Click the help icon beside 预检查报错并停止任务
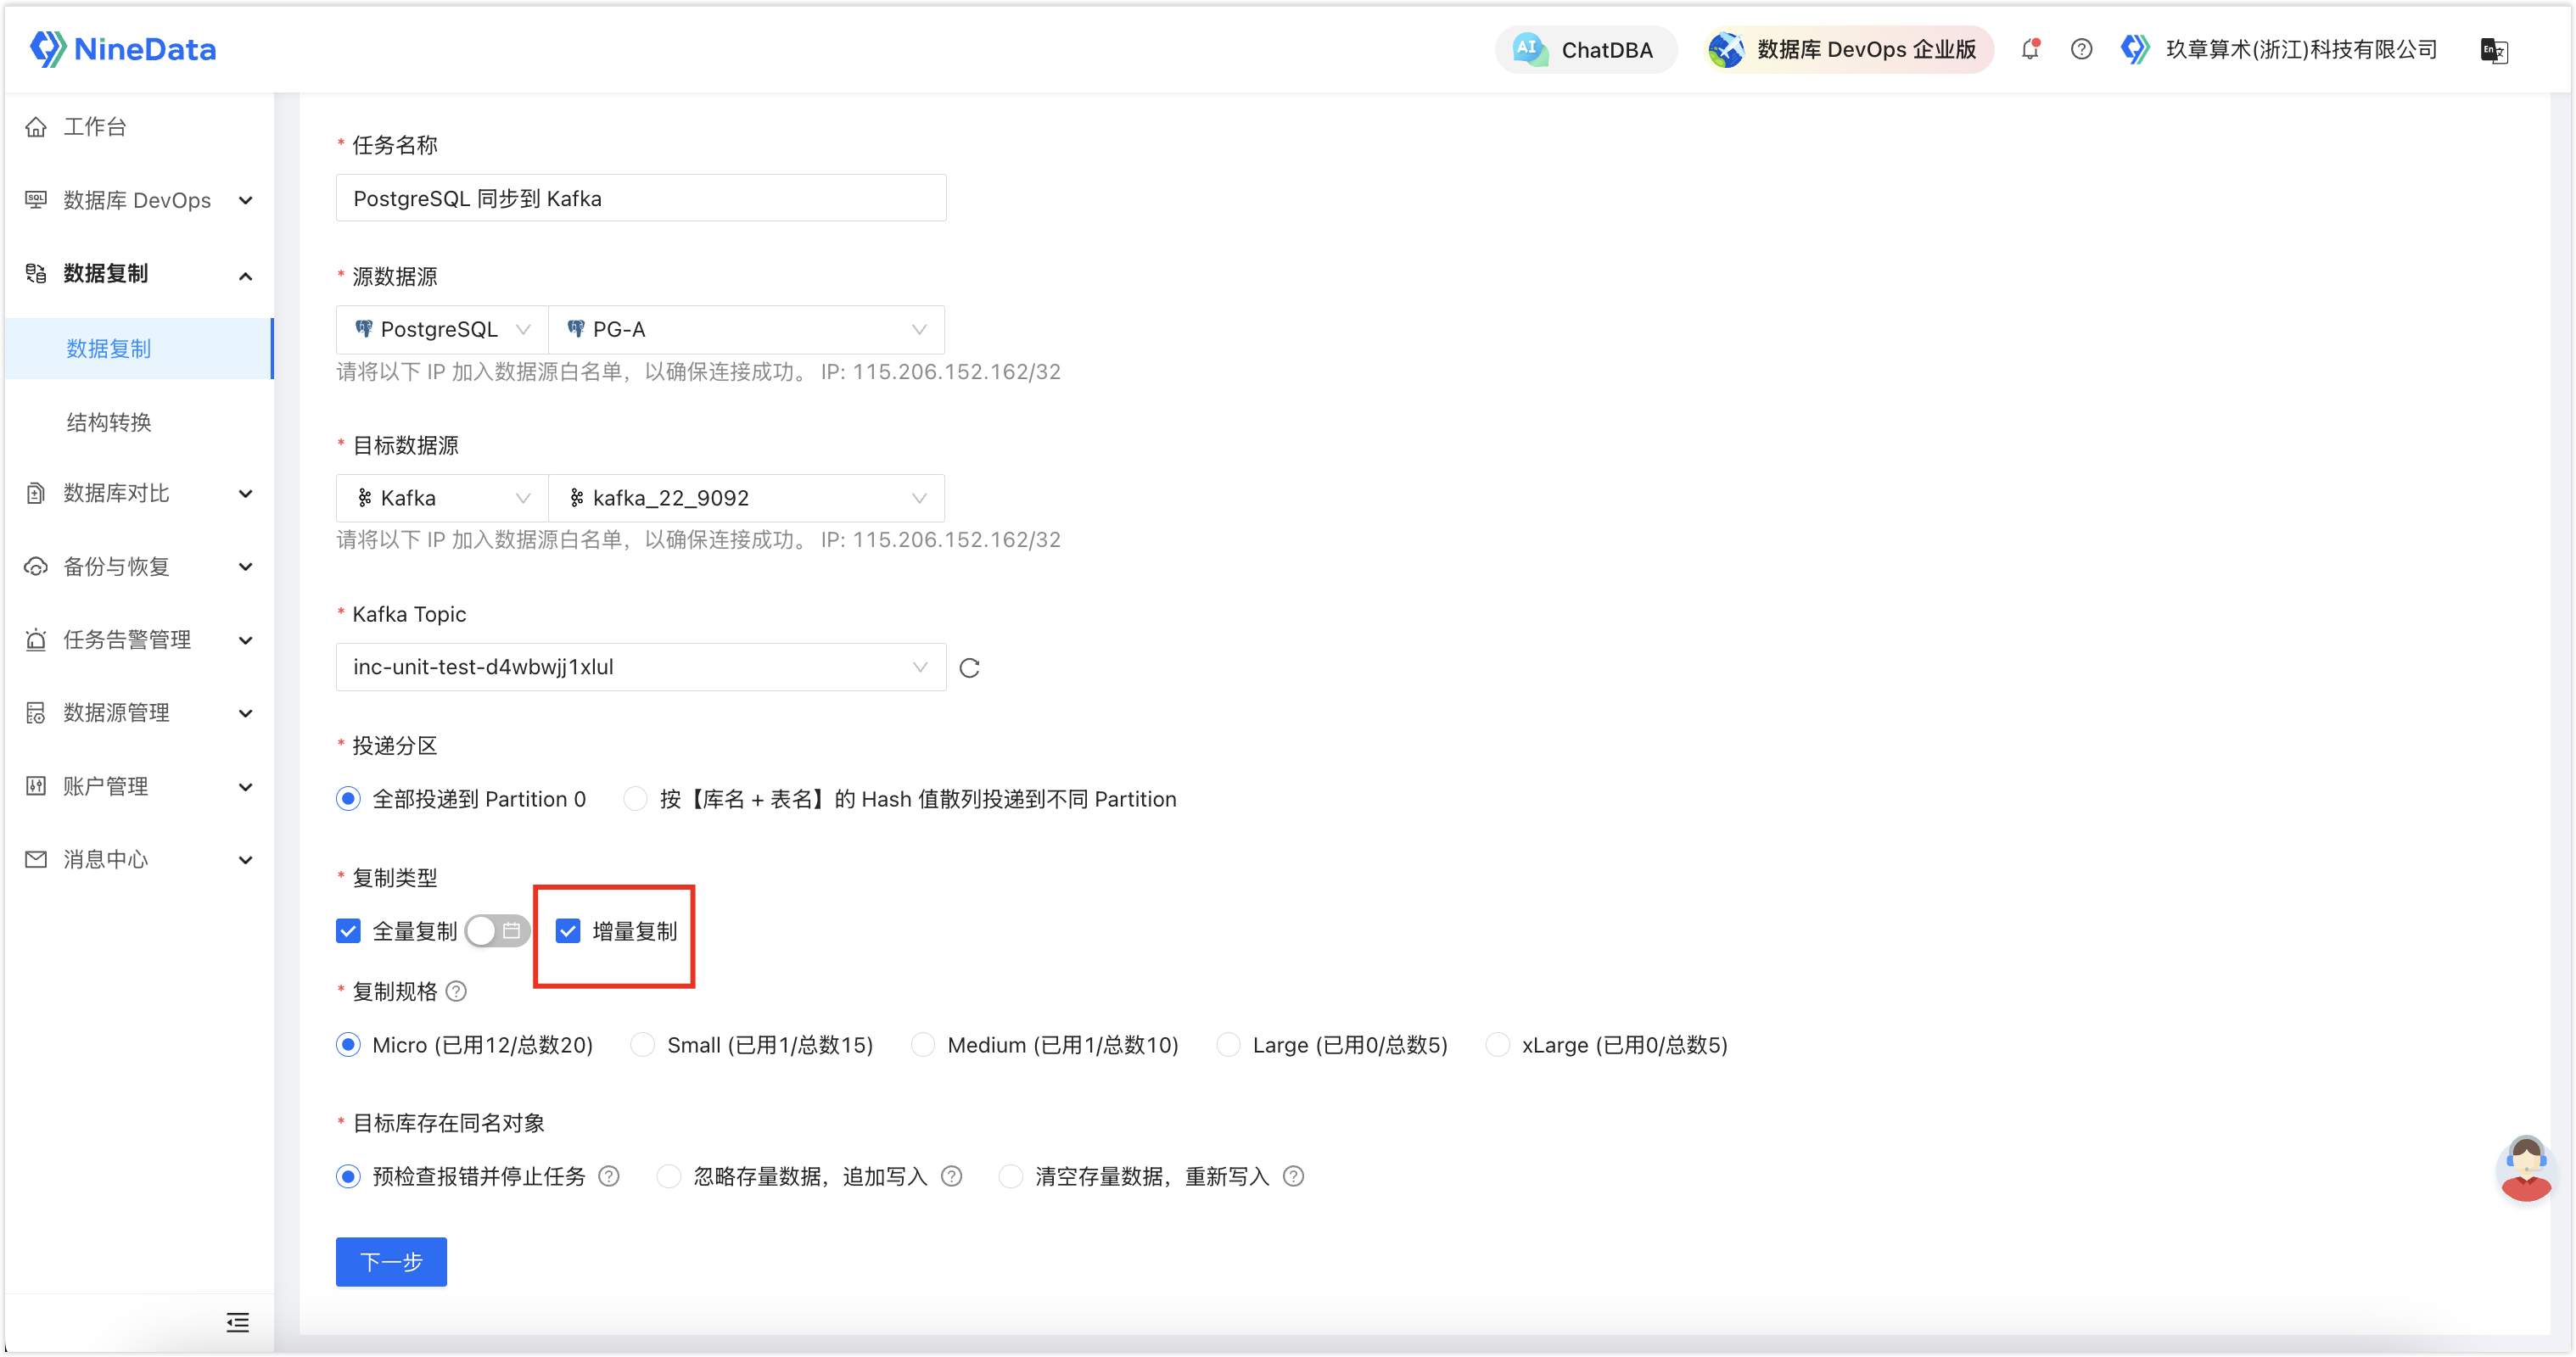This screenshot has height=1357, width=2576. [x=608, y=1176]
